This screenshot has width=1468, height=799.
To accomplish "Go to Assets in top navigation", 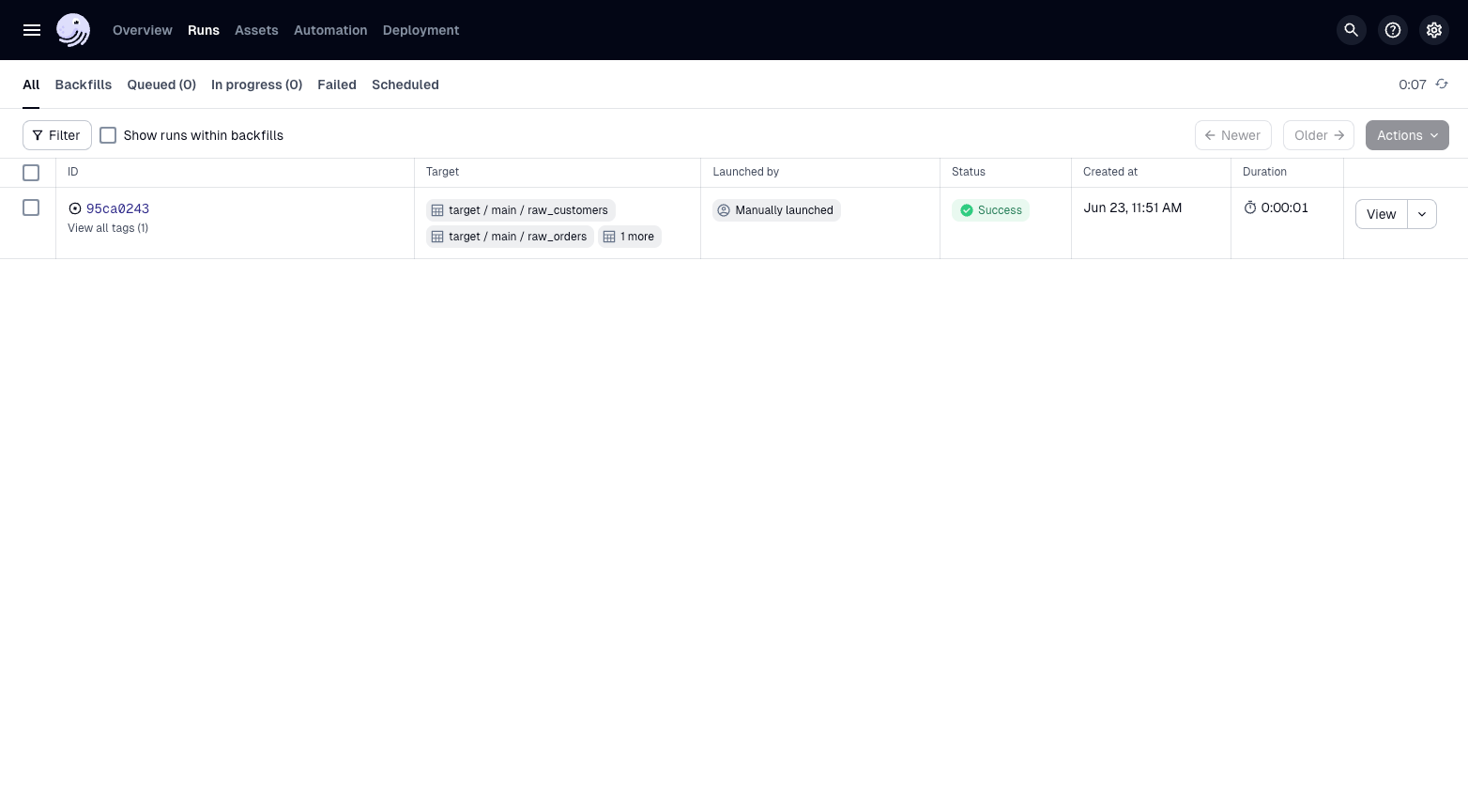I will coord(256,30).
